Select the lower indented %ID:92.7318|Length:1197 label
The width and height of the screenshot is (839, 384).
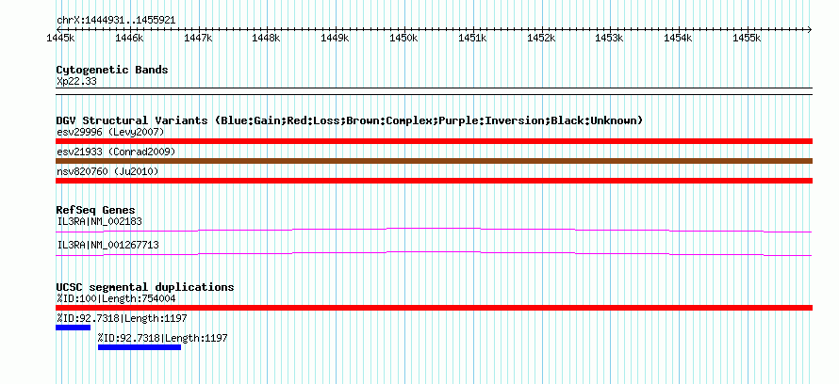pos(163,338)
